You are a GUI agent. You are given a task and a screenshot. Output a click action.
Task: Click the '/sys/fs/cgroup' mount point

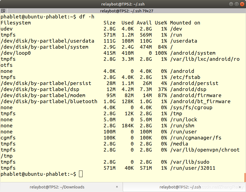pyautogui.click(x=191, y=108)
